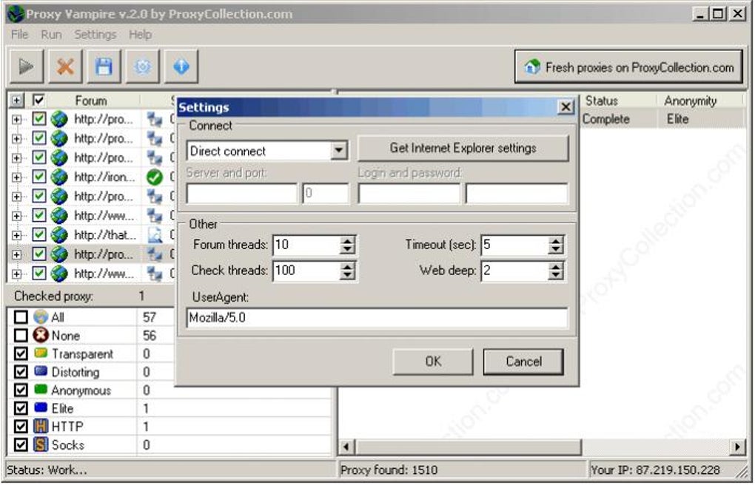Viewport: 755px width, 485px height.
Task: Click the green Anonymous type icon
Action: tap(41, 389)
